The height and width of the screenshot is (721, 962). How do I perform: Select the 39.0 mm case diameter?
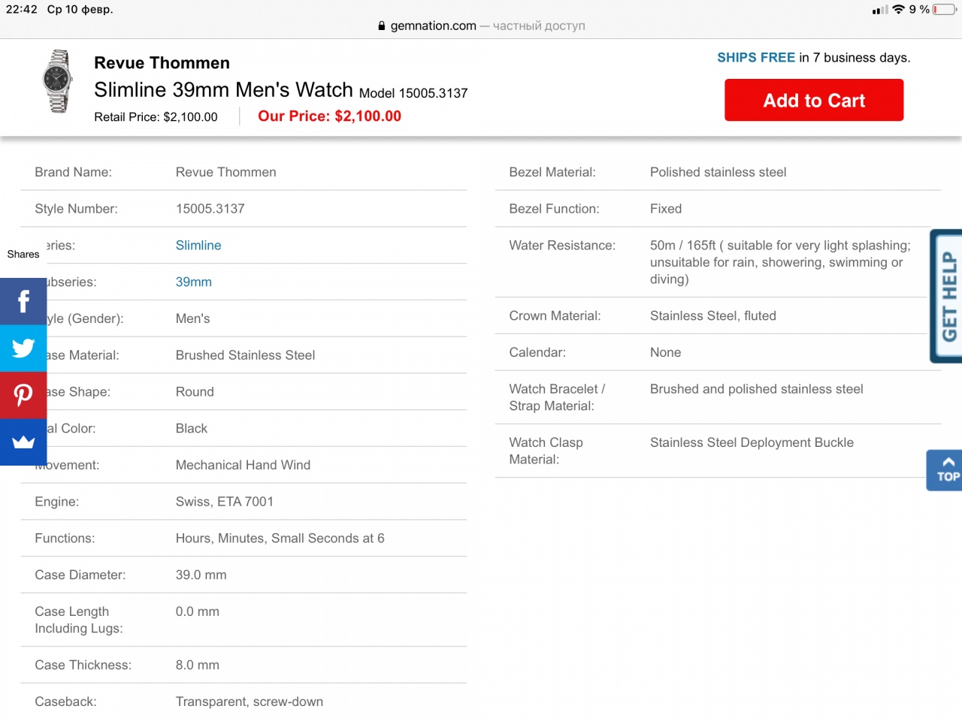[x=201, y=575]
